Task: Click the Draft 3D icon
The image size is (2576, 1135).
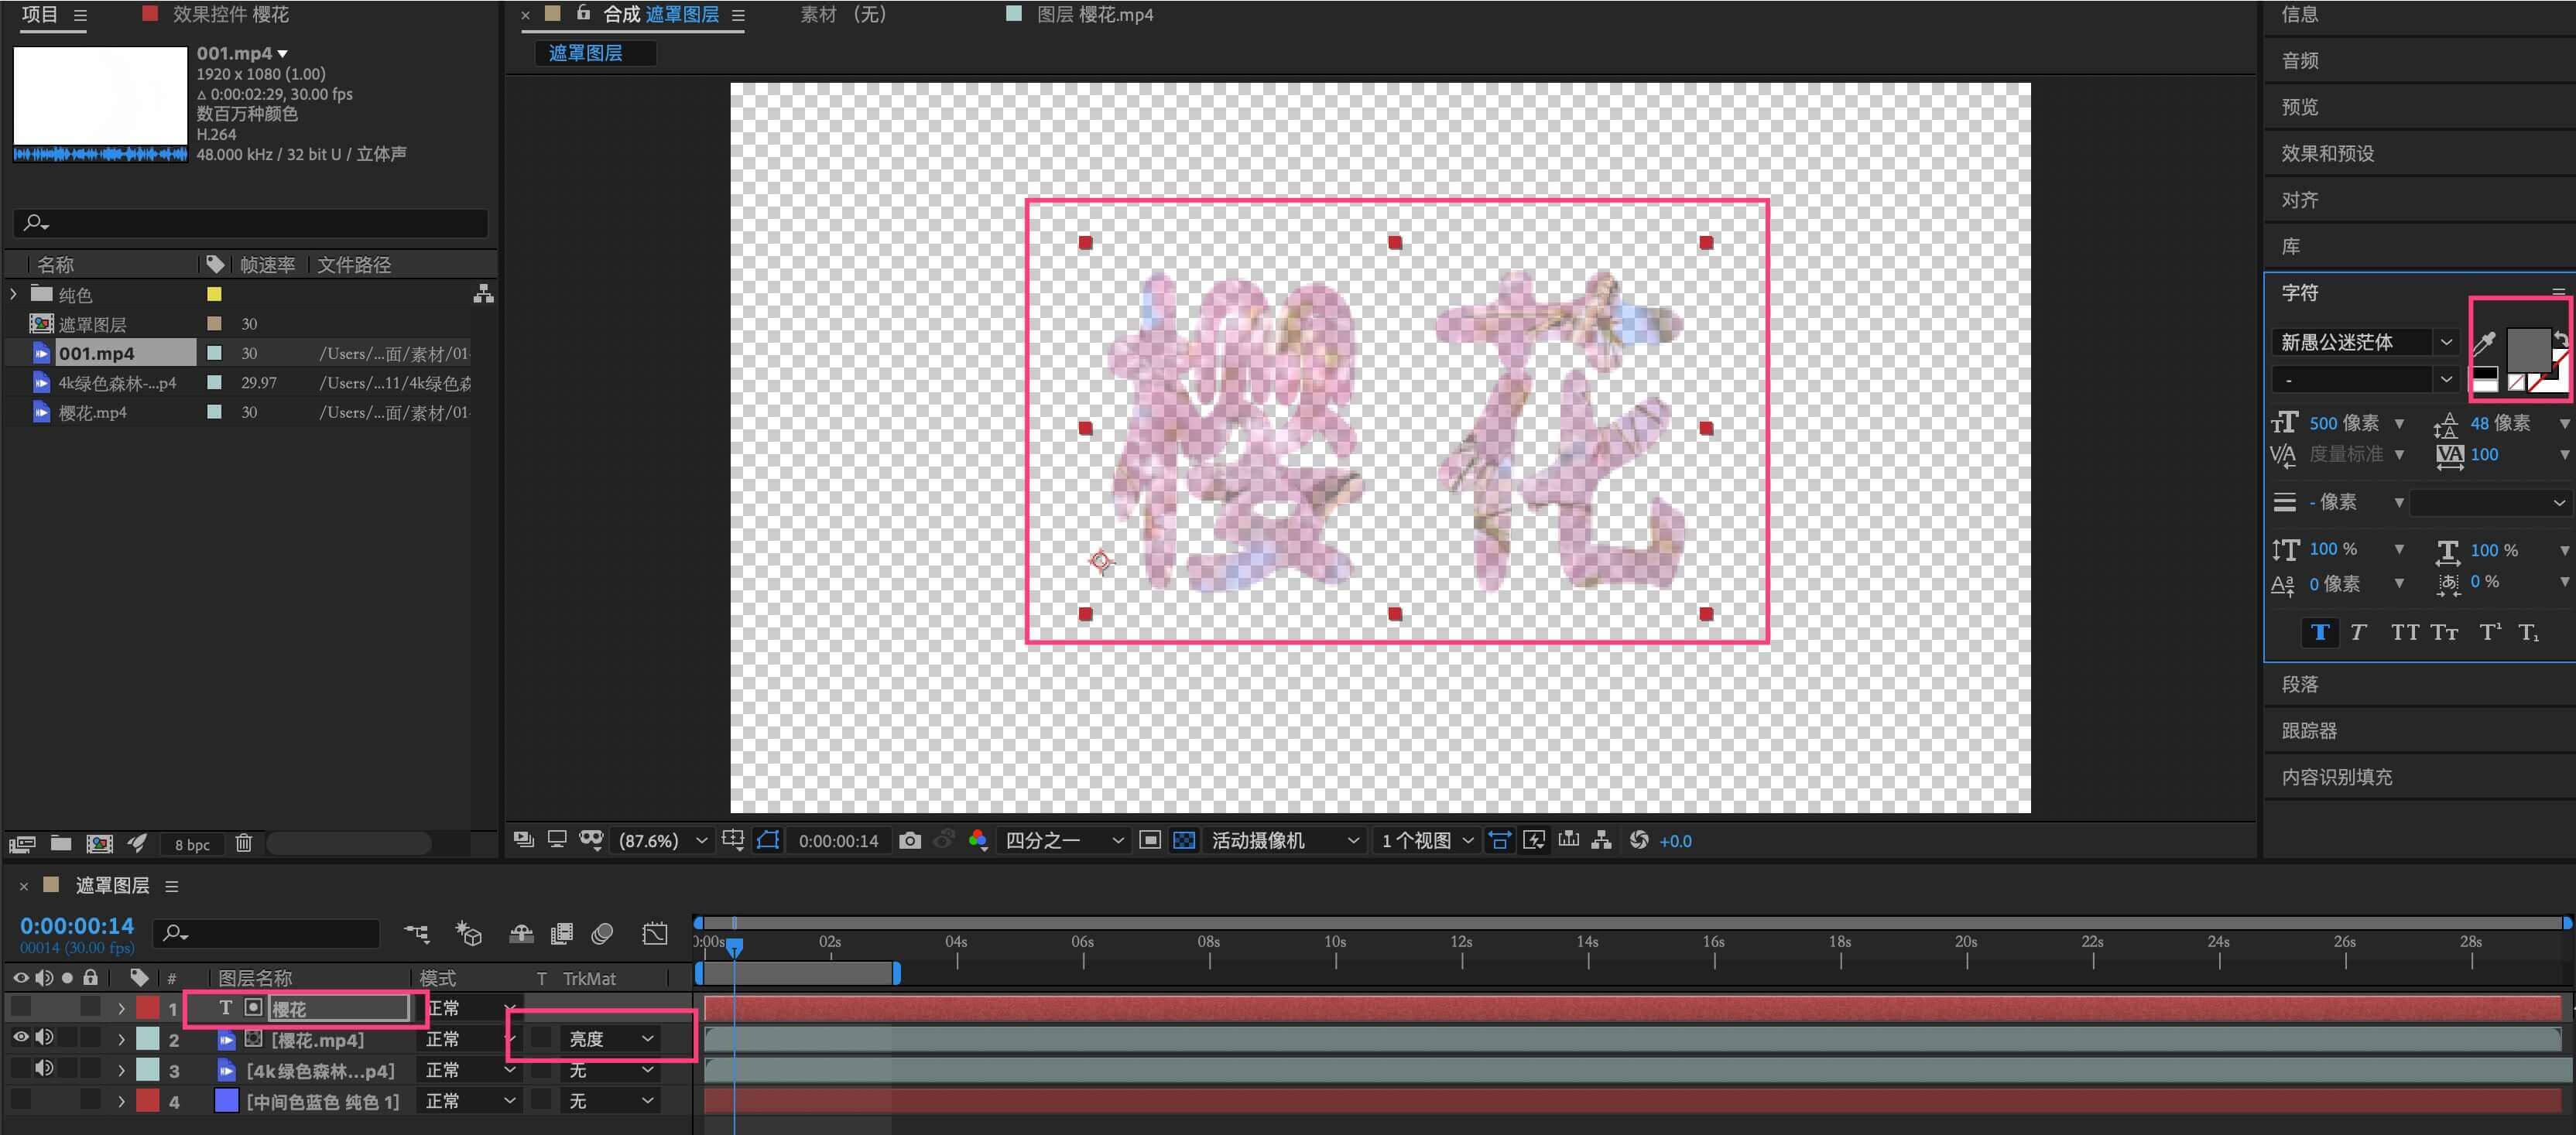Action: click(468, 933)
